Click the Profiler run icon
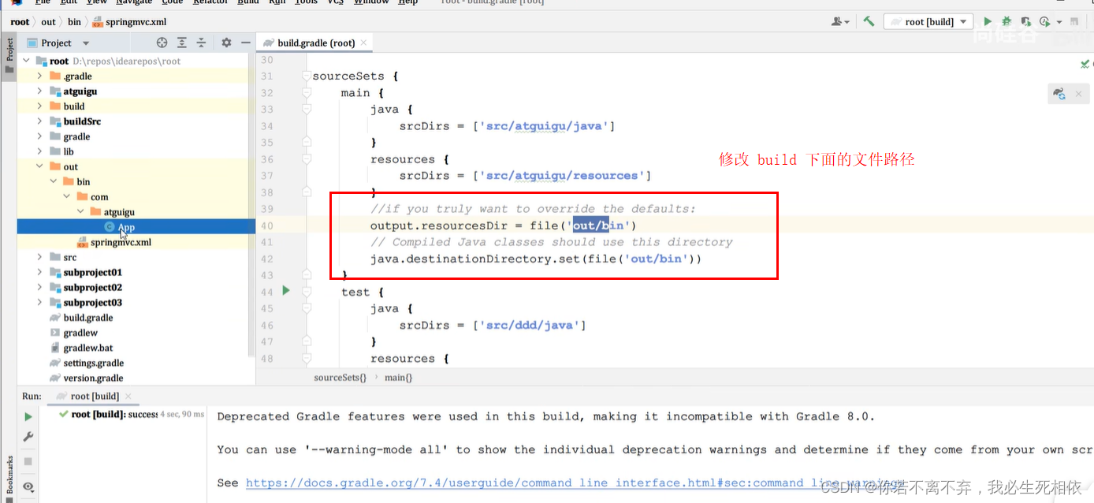1094x503 pixels. tap(1045, 22)
